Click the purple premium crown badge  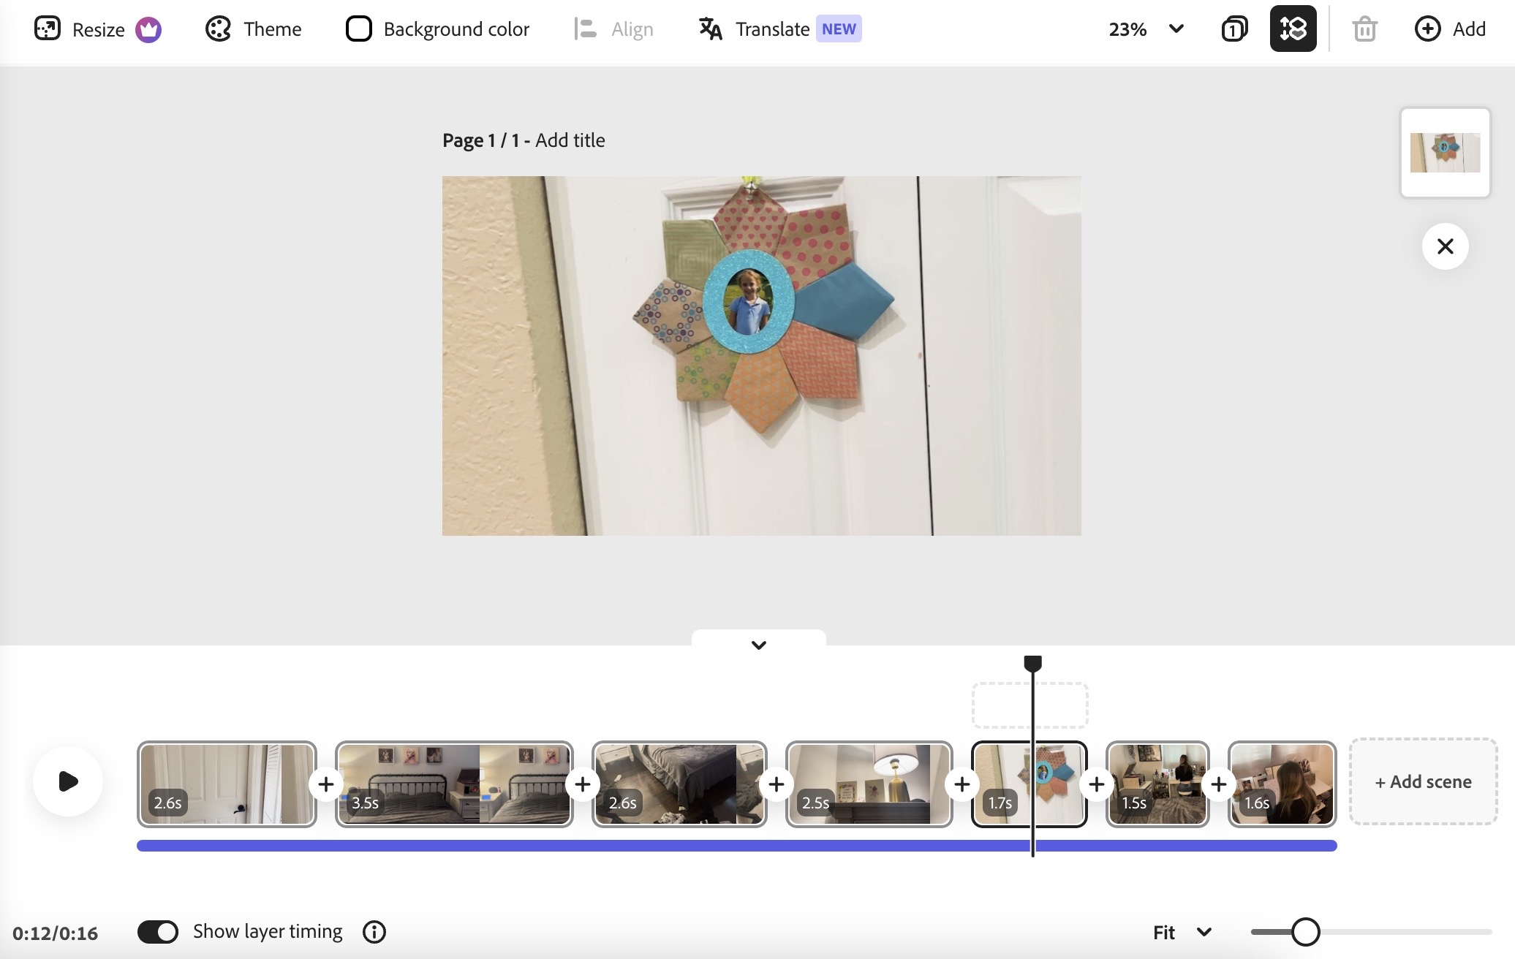148,30
